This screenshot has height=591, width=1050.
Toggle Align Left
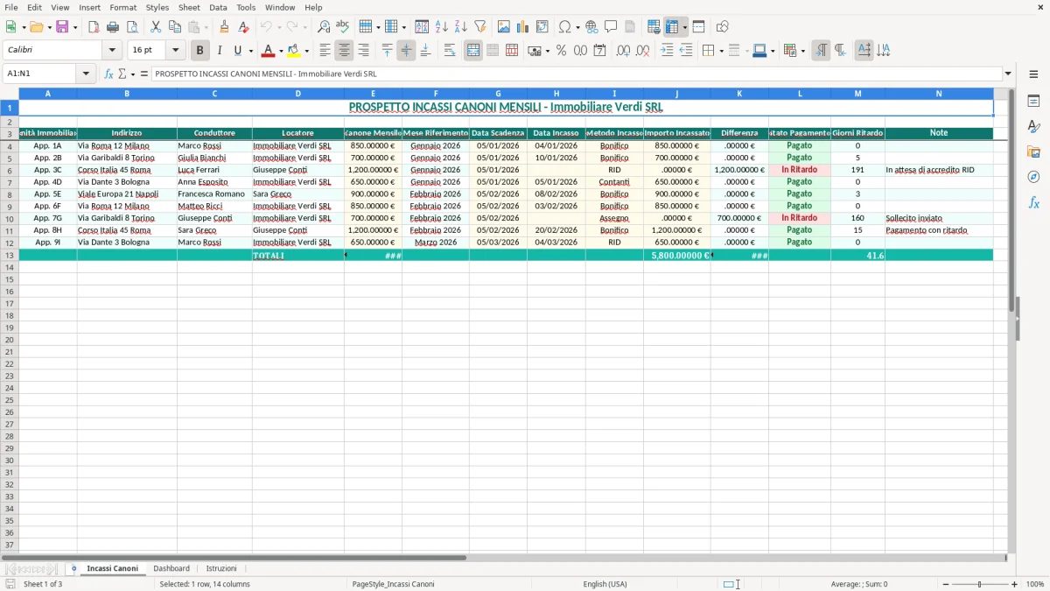pyautogui.click(x=325, y=51)
